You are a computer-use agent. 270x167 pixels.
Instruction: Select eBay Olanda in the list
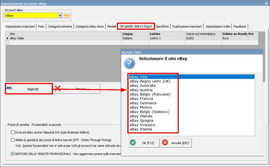(192, 116)
